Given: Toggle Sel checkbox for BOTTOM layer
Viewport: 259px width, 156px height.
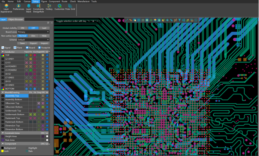Looking at the screenshot, I should tap(47, 89).
